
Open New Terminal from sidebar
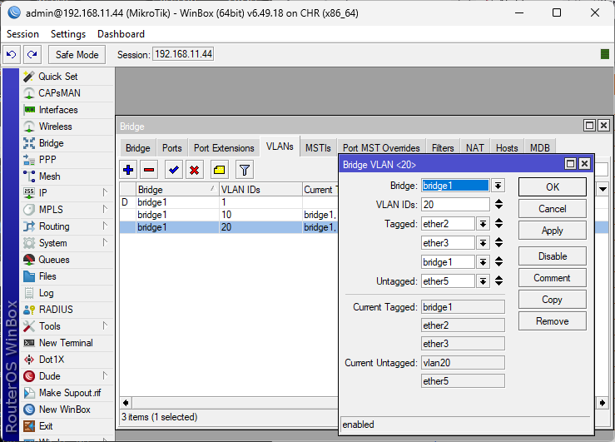[x=65, y=343]
